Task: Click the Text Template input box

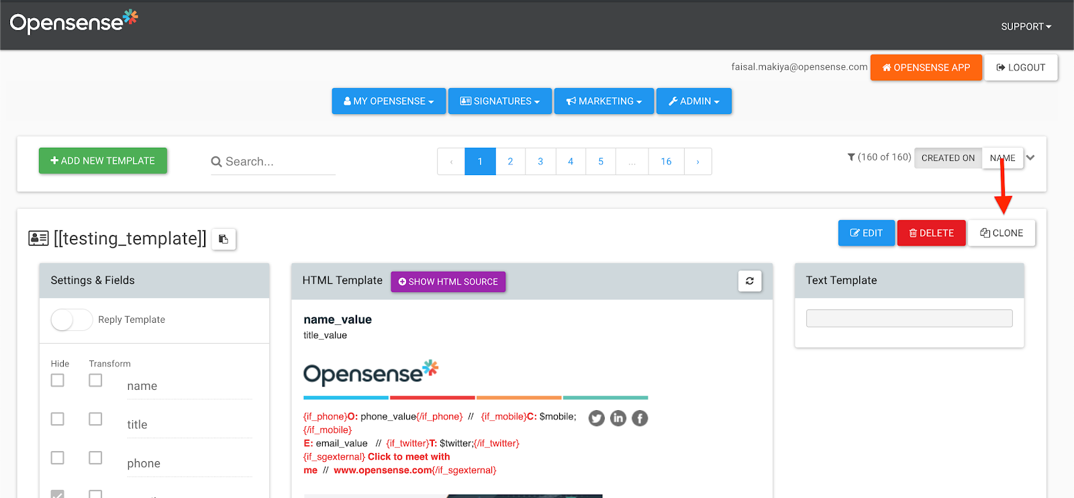Action: click(910, 318)
